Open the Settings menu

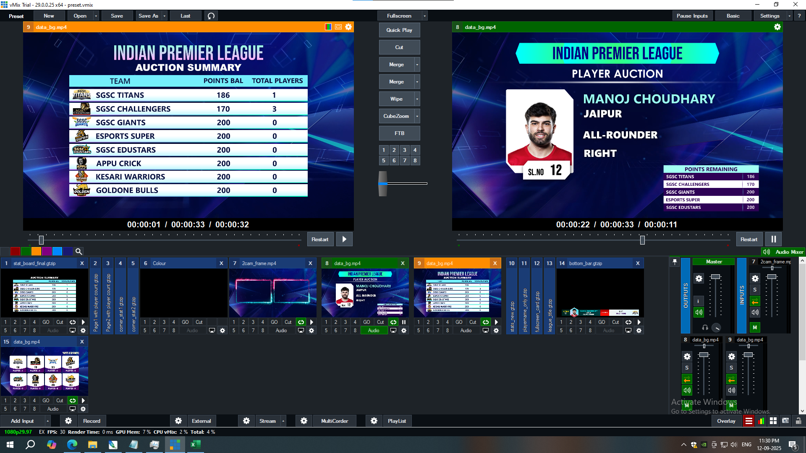tap(769, 16)
